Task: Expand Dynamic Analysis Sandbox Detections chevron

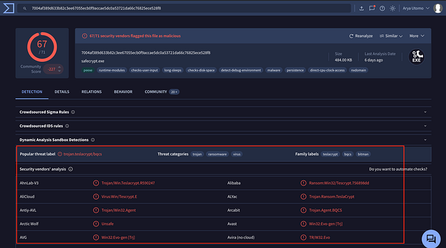Action: pyautogui.click(x=425, y=140)
